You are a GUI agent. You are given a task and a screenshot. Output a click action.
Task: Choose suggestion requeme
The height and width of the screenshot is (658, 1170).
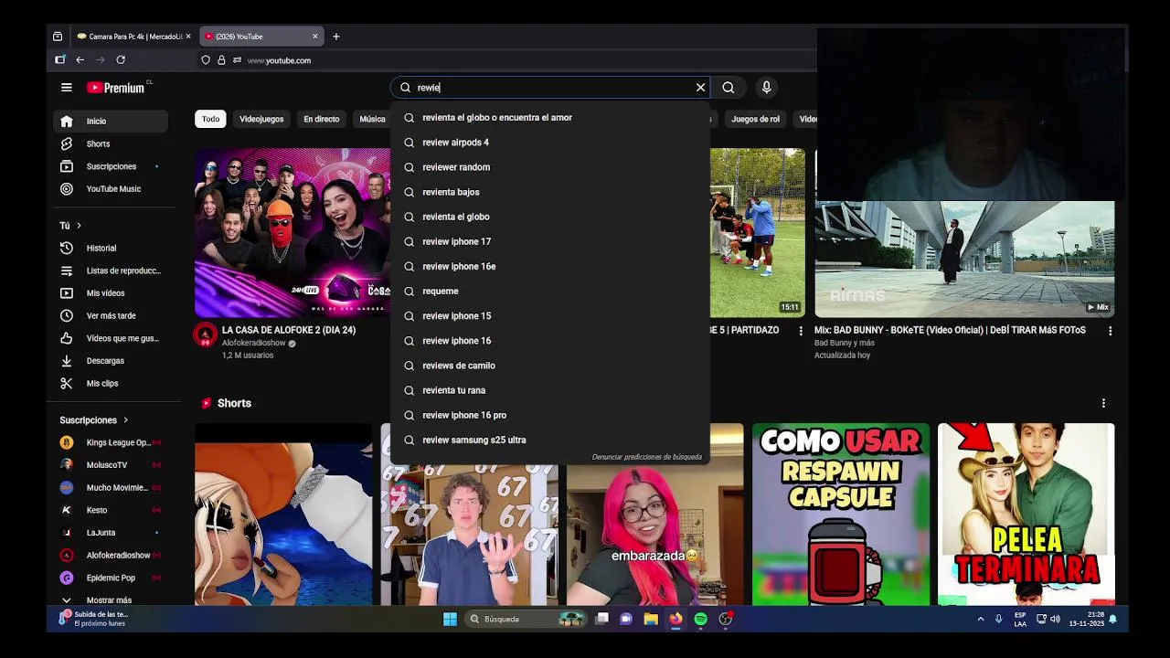[549, 291]
